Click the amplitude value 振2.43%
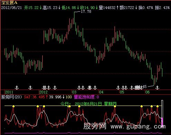 coord(162,8)
